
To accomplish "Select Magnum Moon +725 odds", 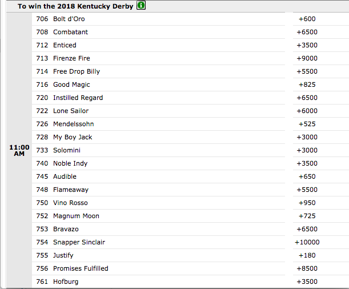I will (x=307, y=216).
